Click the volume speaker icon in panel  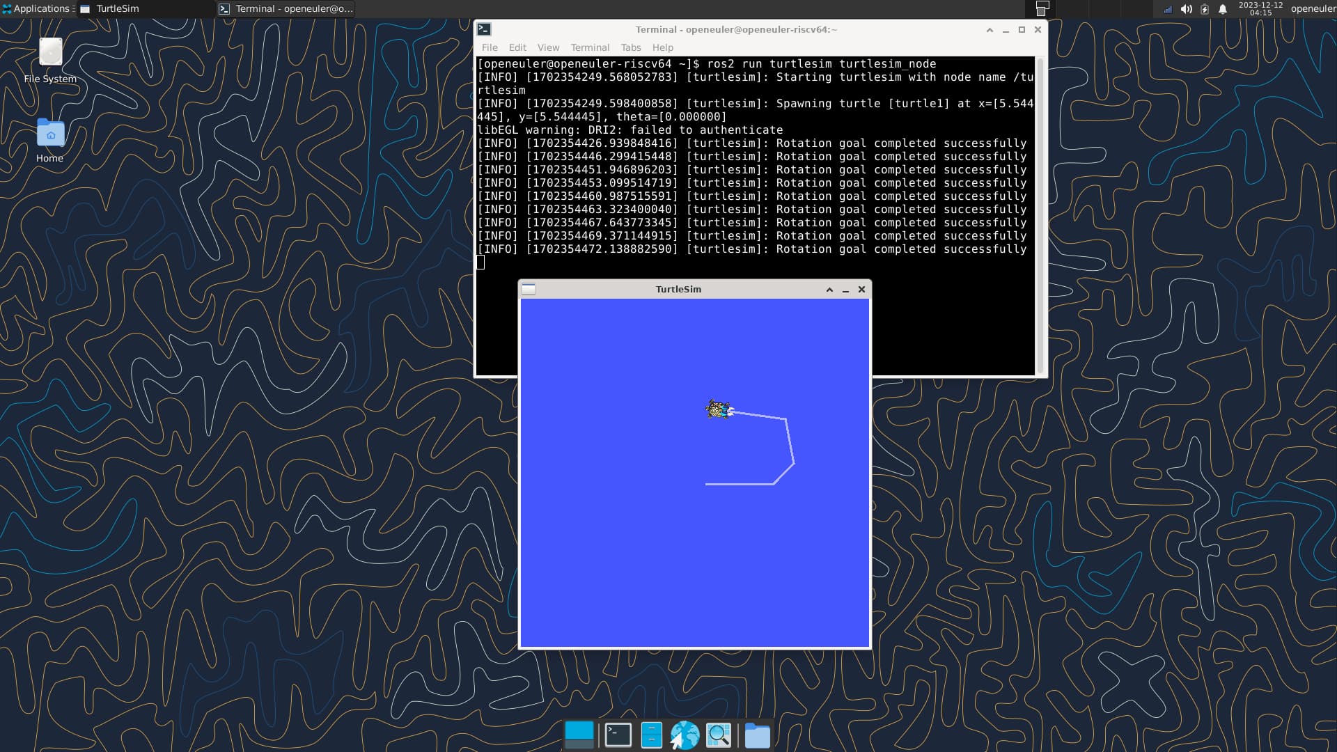click(1186, 9)
